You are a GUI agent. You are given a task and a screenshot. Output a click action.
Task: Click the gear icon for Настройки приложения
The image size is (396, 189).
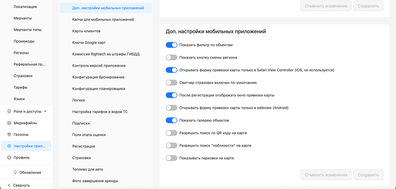9,146
